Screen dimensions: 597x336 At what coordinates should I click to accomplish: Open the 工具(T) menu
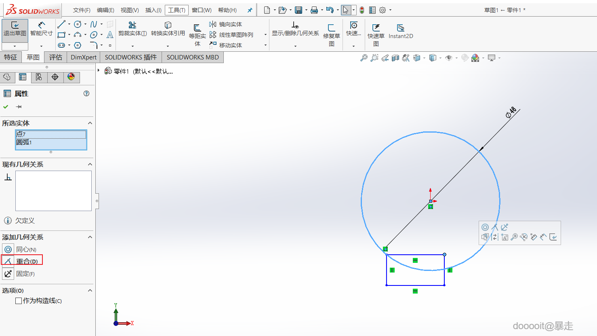coord(177,10)
